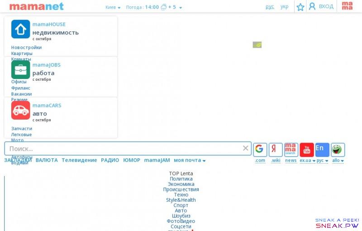Select Экономика news category
This screenshot has width=362, height=231.
click(181, 184)
